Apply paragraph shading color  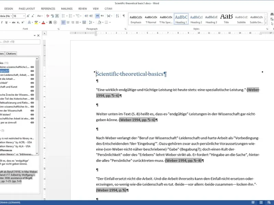click(99, 23)
